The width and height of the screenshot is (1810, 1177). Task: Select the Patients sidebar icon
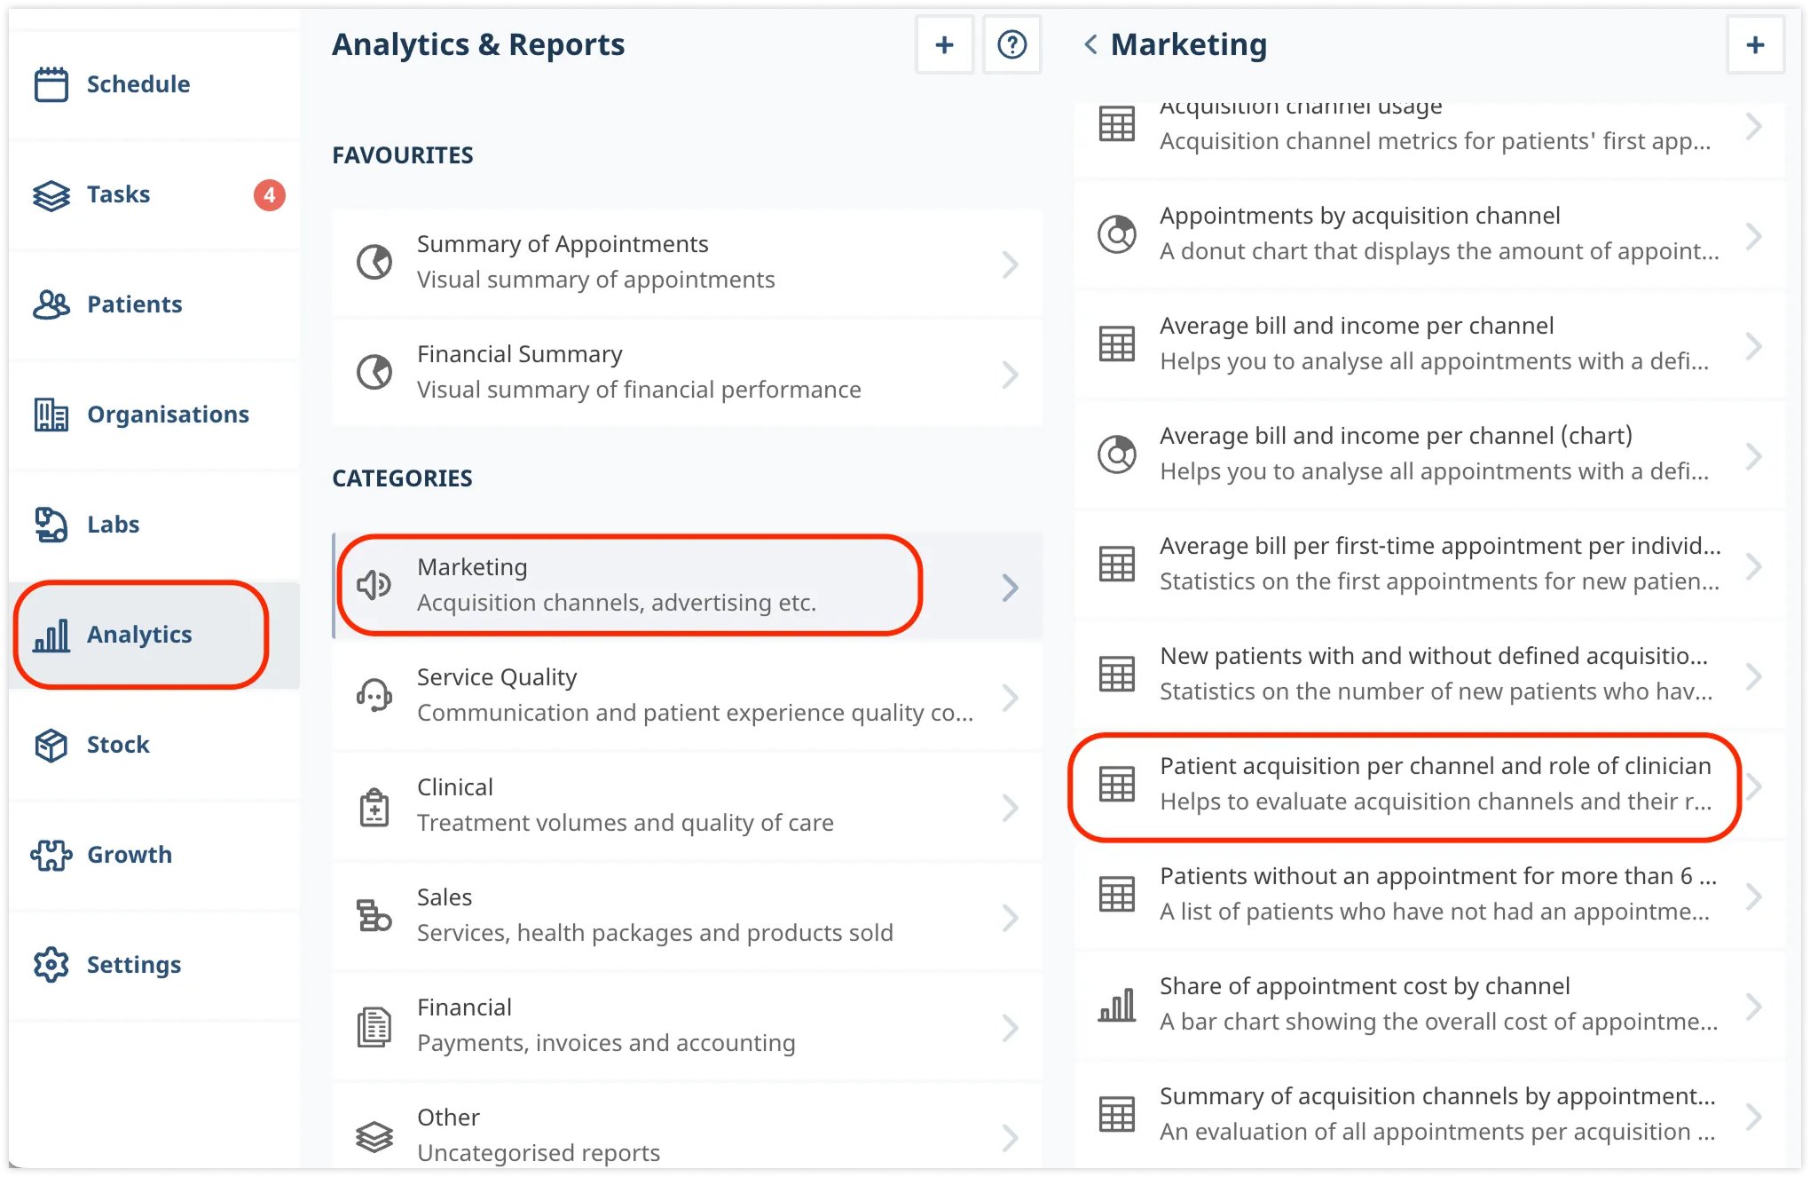pos(50,304)
